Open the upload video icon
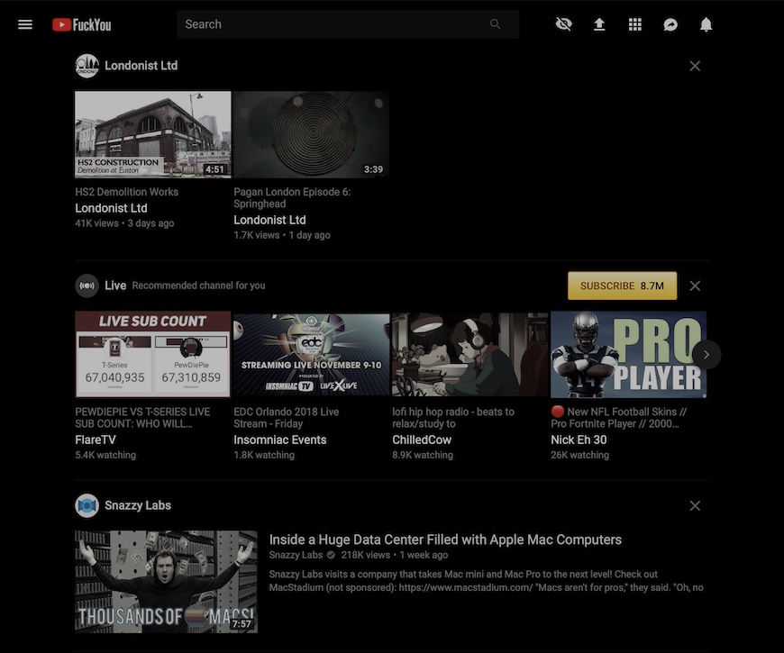 pyautogui.click(x=599, y=24)
